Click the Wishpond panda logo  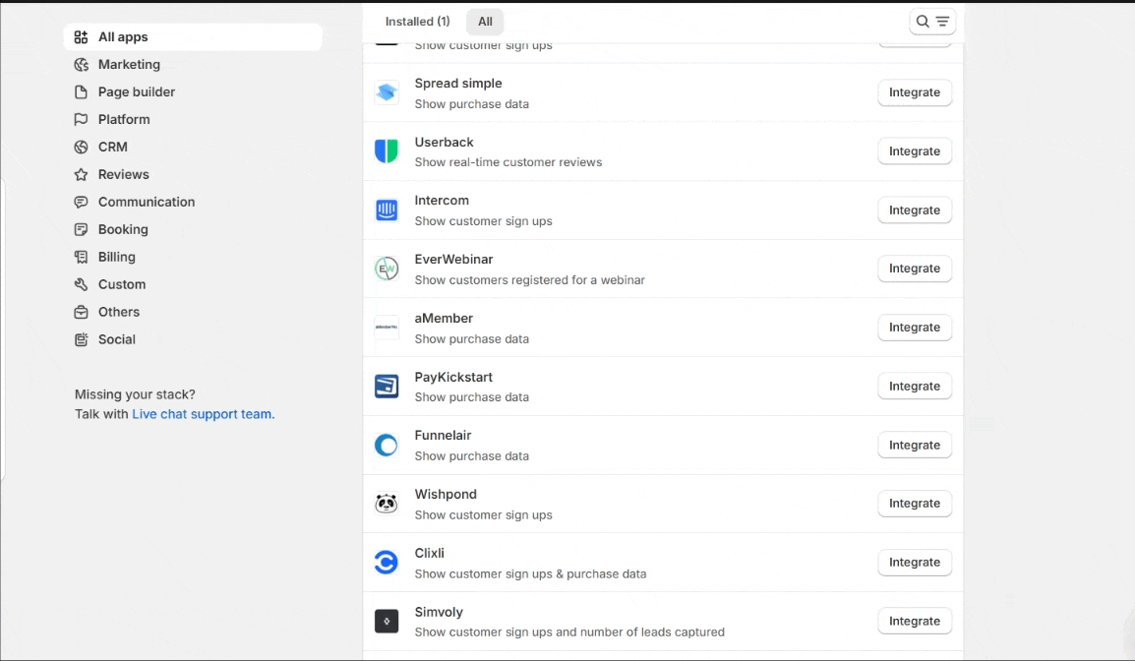(387, 504)
